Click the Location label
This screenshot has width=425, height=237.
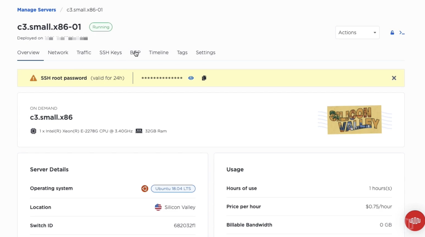click(x=41, y=207)
